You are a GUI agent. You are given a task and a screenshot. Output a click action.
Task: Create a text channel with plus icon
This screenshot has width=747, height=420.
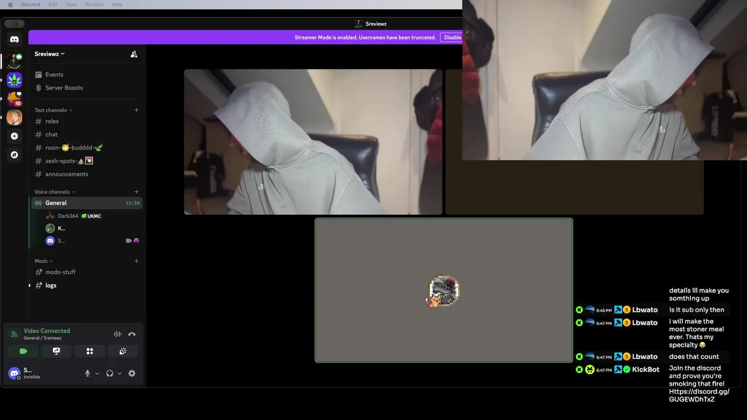(x=137, y=110)
